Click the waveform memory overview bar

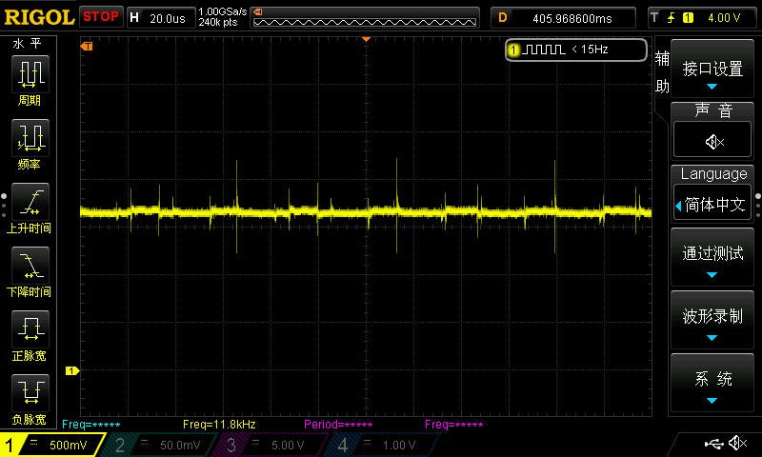[365, 17]
